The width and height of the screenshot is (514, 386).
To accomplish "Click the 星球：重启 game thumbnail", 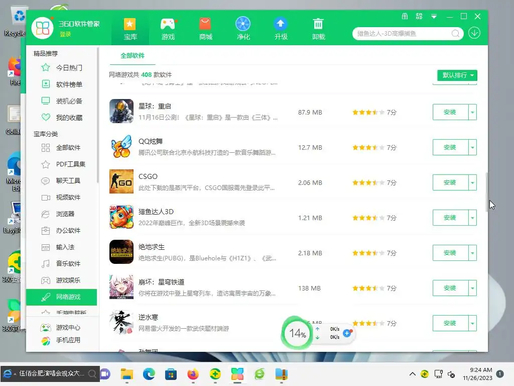I will click(x=121, y=111).
